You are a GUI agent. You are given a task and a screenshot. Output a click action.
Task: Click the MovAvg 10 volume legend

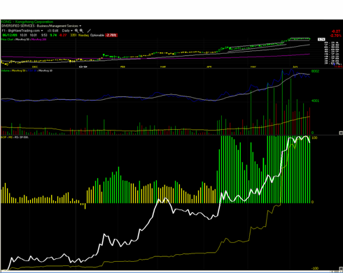click(45, 71)
